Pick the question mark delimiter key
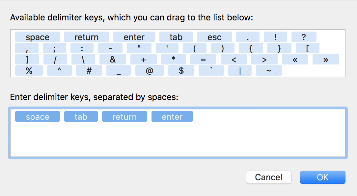The height and width of the screenshot is (196, 357). [304, 37]
